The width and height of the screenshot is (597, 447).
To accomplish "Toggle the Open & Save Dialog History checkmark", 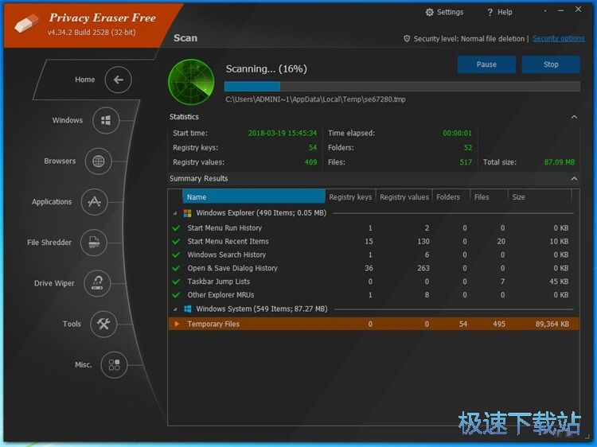I will point(176,268).
